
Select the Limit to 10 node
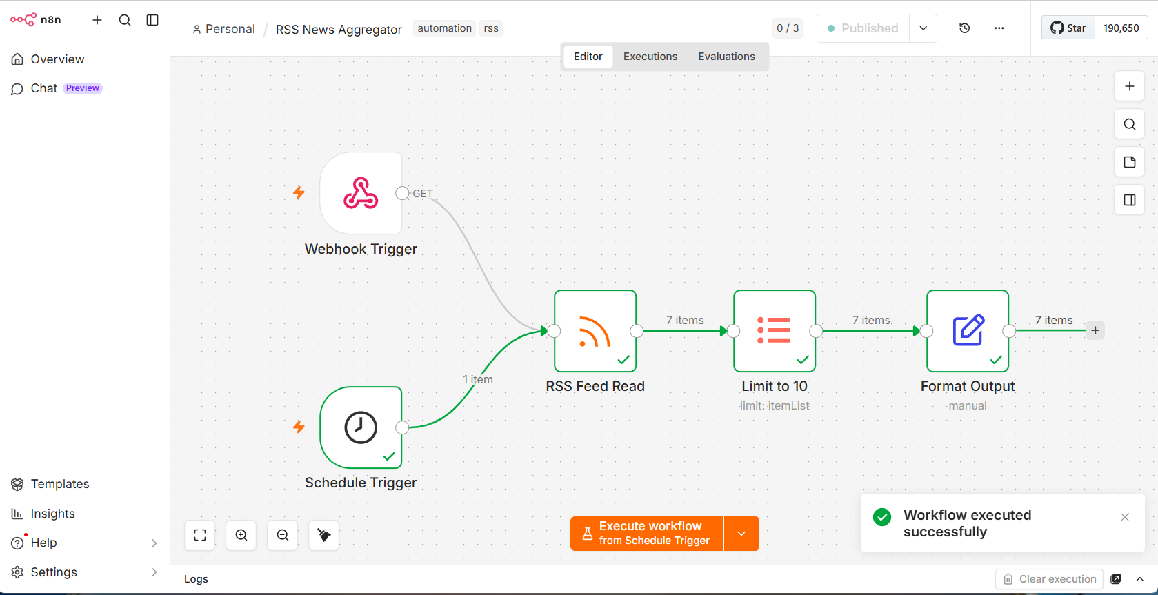tap(775, 331)
